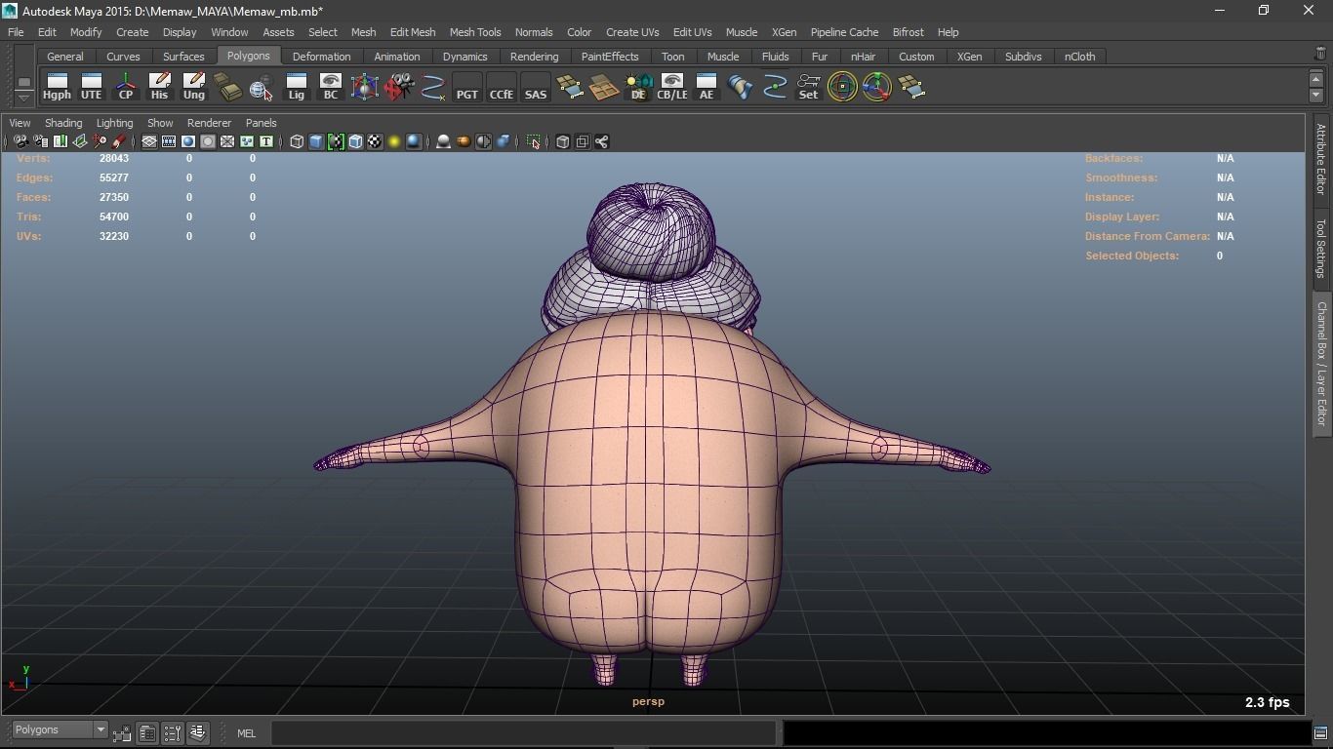Click the Ung shelf icon
The height and width of the screenshot is (749, 1333).
click(x=193, y=87)
